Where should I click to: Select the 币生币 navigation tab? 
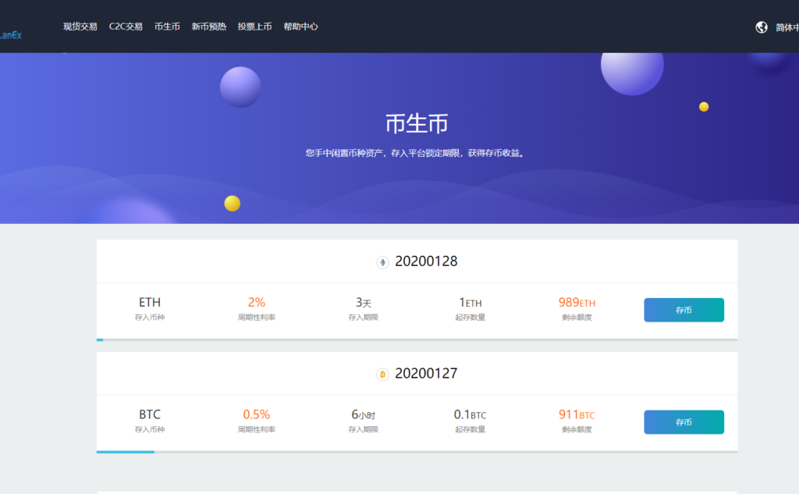(167, 27)
